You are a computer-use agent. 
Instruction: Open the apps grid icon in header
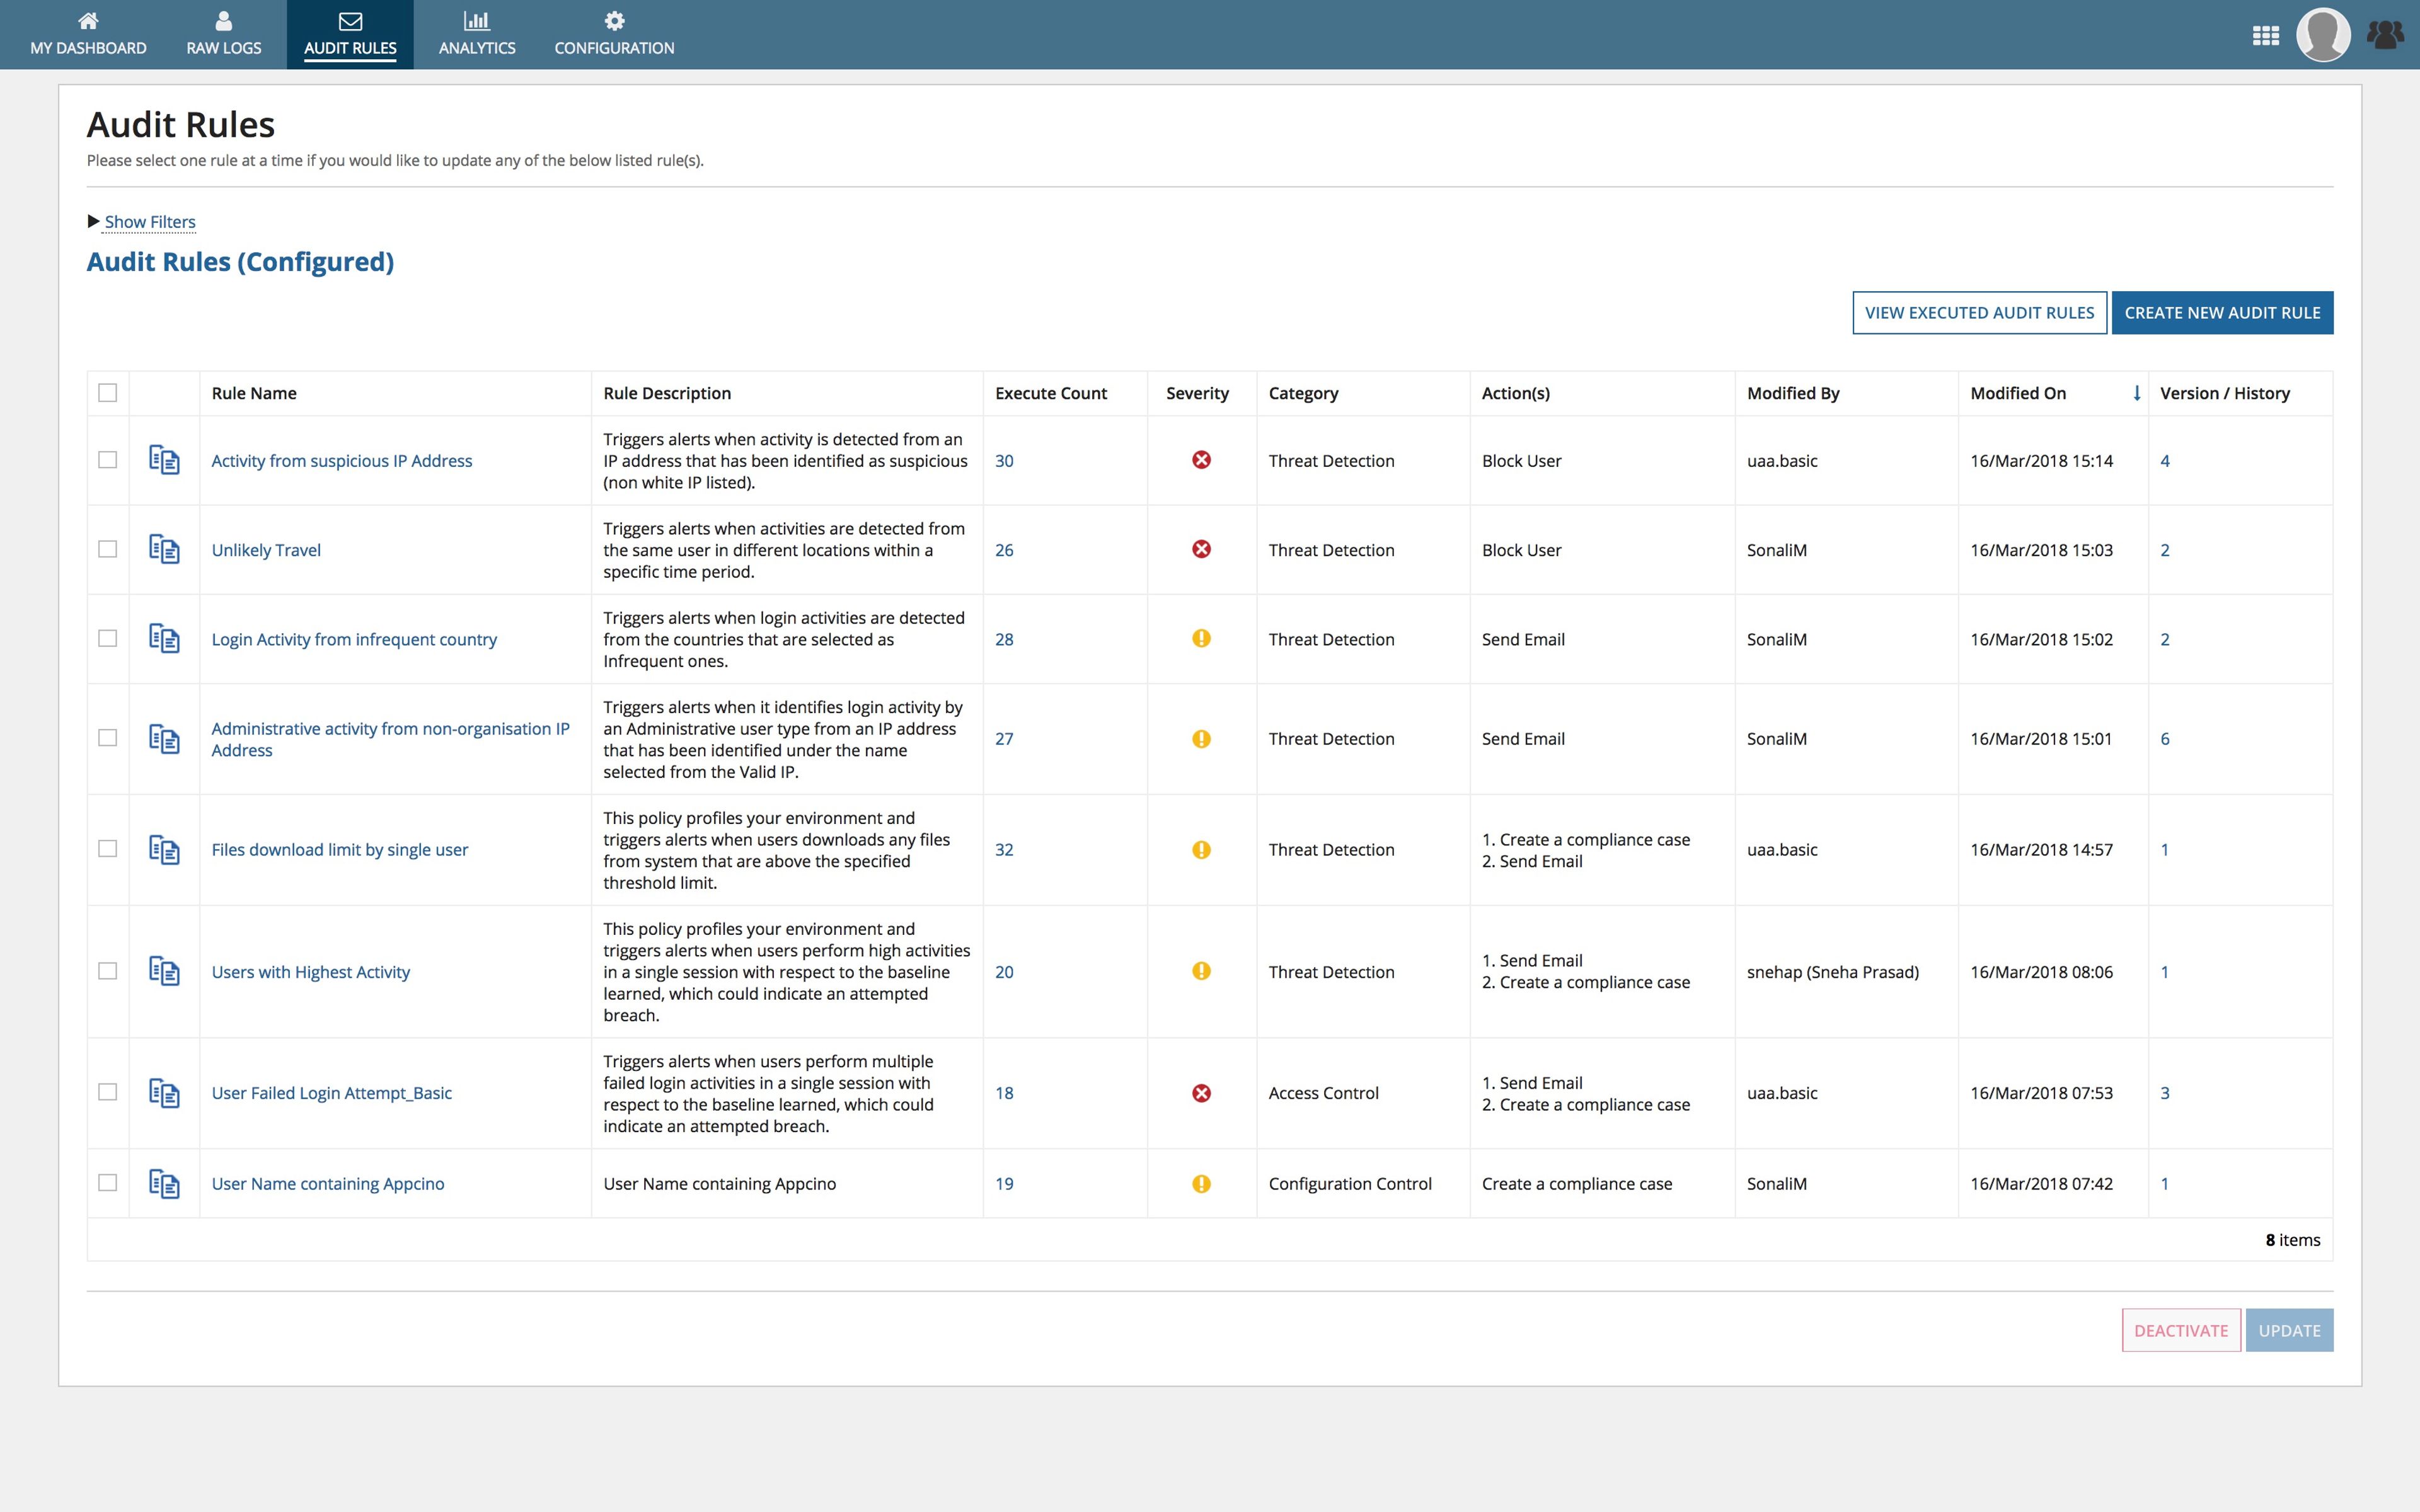(x=2265, y=35)
